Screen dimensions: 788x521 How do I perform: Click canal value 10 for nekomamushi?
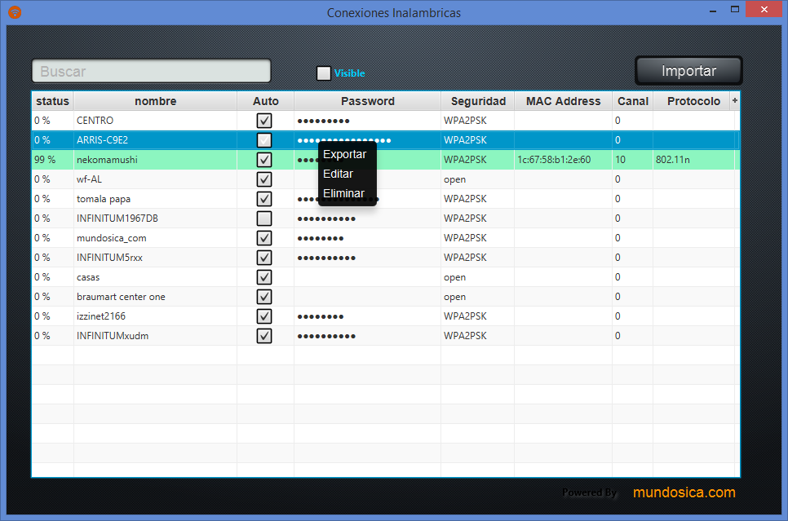[x=620, y=160]
